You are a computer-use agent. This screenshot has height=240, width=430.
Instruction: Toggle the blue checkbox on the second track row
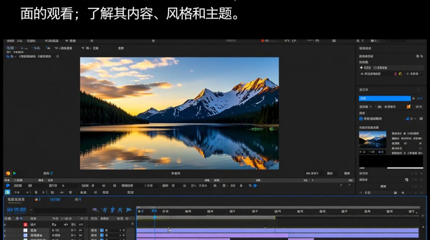[102, 230]
